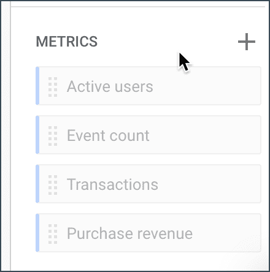This screenshot has width=270, height=272.
Task: Click the Event count drag handle icon
Action: coord(53,136)
